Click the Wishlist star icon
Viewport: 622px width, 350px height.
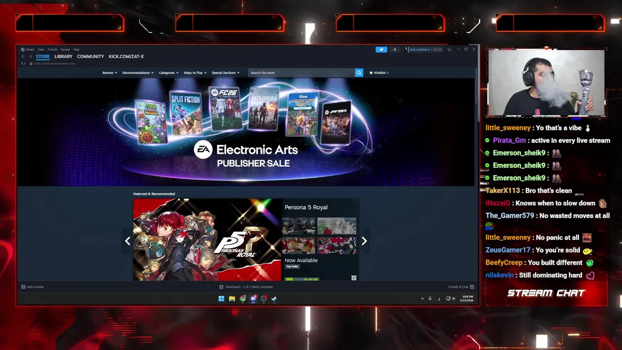[x=371, y=72]
